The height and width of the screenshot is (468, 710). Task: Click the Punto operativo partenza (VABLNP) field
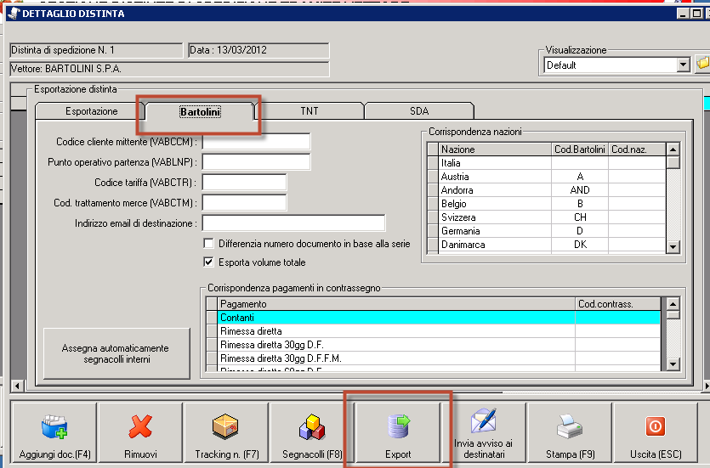point(256,162)
